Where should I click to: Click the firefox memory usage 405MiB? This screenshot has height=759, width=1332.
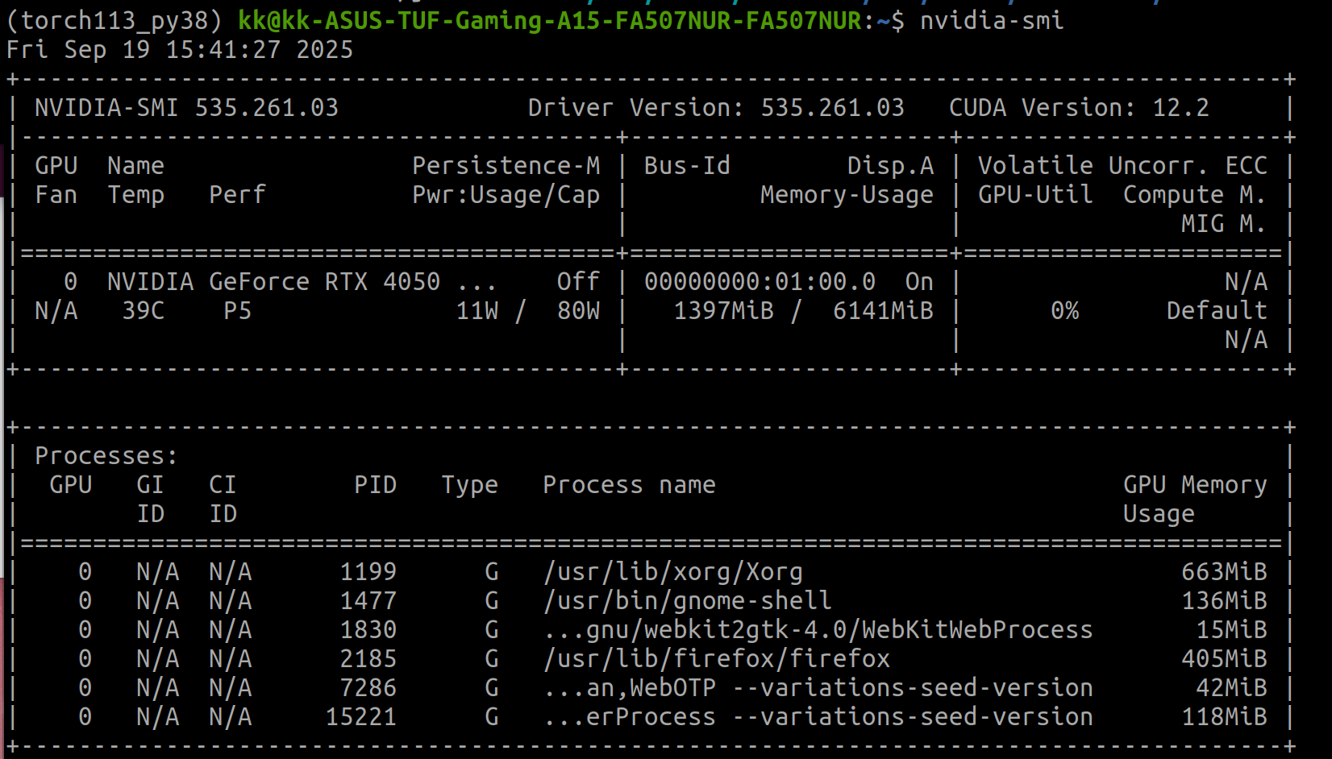1224,659
